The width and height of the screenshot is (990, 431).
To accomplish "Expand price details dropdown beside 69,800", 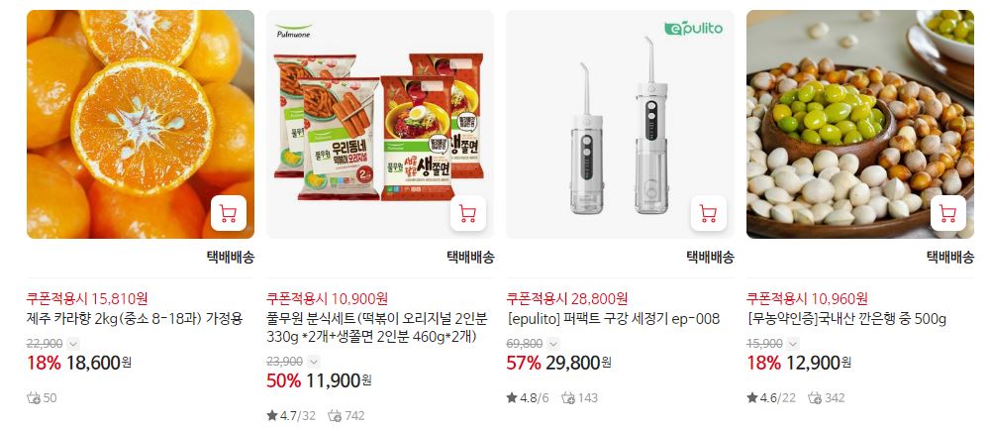I will tap(553, 344).
